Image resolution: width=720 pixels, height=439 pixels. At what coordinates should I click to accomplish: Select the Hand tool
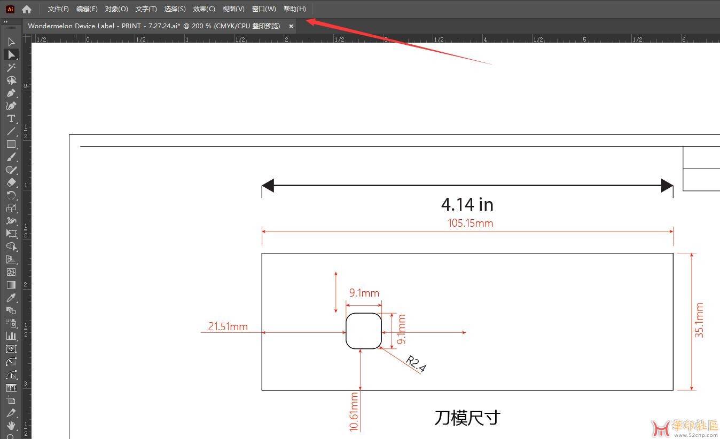pos(11,426)
